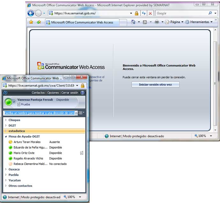Click the contact search field
This screenshot has width=220, height=203.
tap(40, 113)
